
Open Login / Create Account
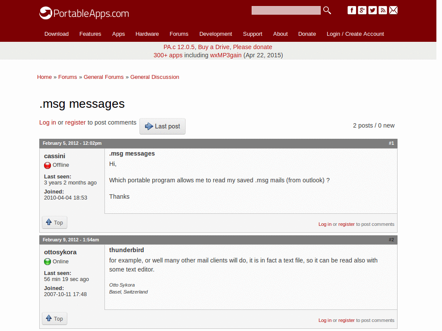tap(355, 34)
